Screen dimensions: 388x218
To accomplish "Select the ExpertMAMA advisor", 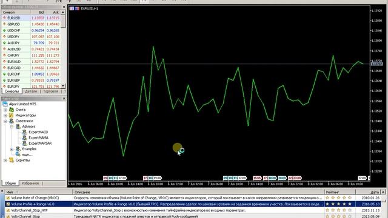I will click(x=38, y=137).
